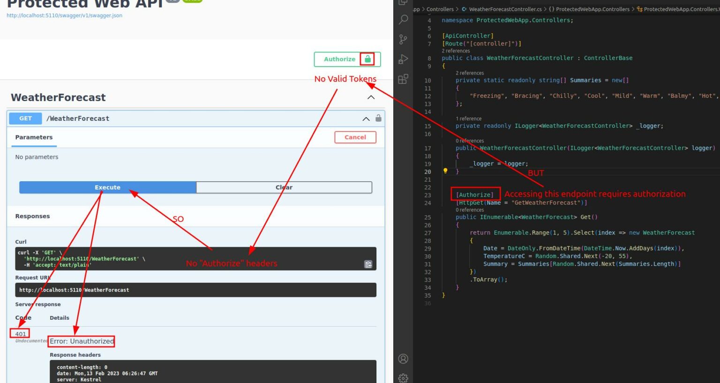Open the Search view in activity bar
720x383 pixels.
pos(403,20)
